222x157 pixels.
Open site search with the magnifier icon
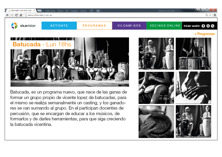coord(213,26)
